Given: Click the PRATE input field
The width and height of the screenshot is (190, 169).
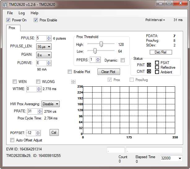Looking at the screenshot, I should 32,111.
